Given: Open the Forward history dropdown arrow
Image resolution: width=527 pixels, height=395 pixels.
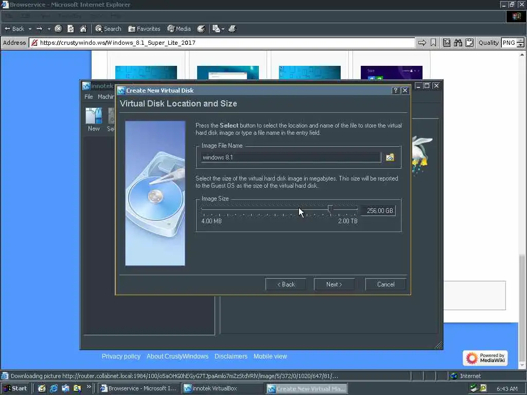Looking at the screenshot, I should (49, 29).
